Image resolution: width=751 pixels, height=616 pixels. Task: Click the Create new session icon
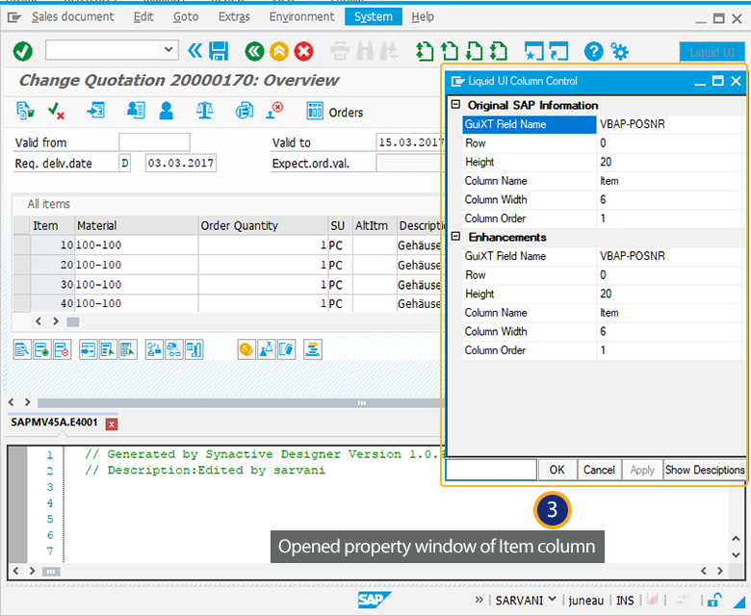coord(534,51)
